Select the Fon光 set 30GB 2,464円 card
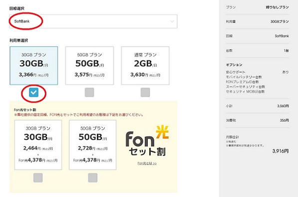The width and height of the screenshot is (298, 197). (x=38, y=145)
